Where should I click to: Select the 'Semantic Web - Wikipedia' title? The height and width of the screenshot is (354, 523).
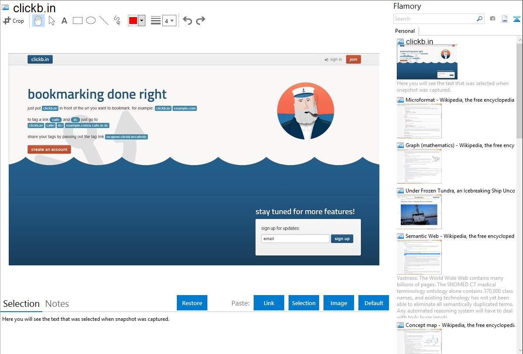click(460, 236)
